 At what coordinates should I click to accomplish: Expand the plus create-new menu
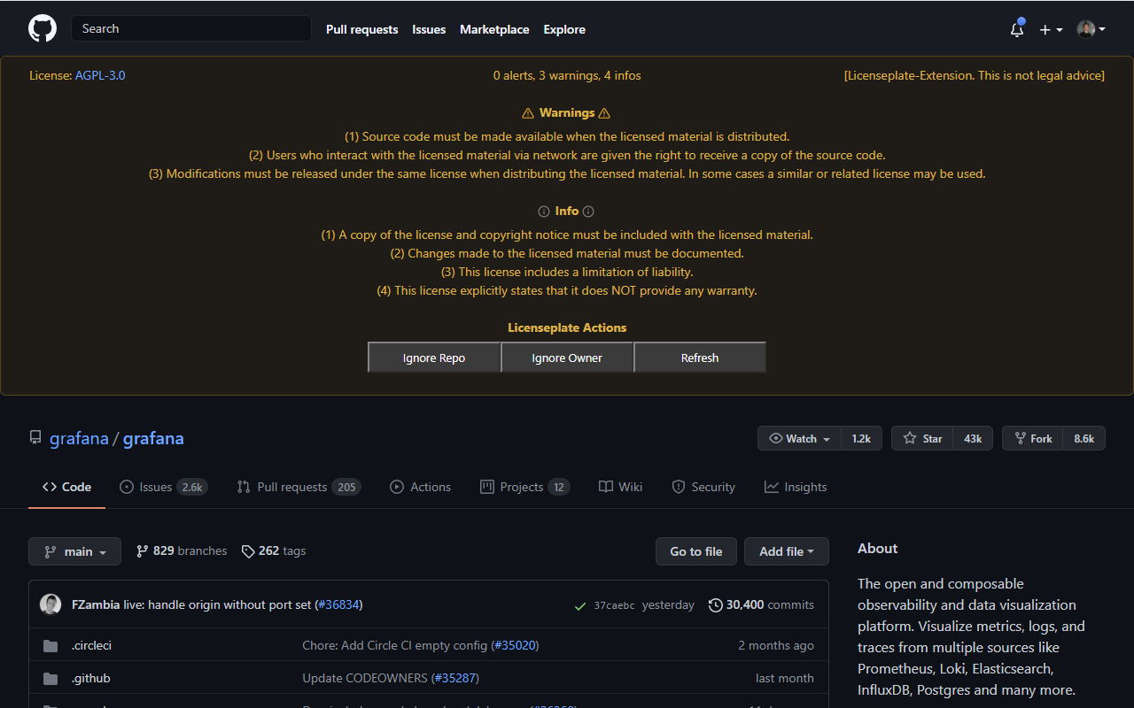point(1051,29)
